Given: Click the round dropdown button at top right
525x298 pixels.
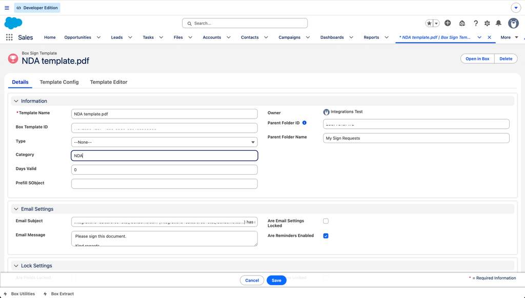Looking at the screenshot, I should [x=516, y=8].
